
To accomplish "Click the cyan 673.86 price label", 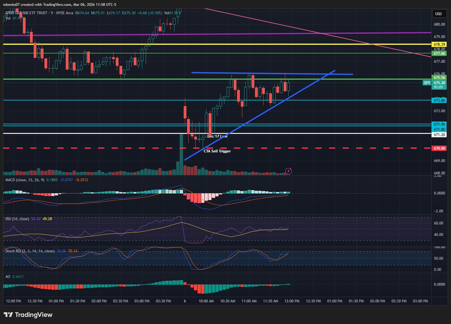I will pyautogui.click(x=439, y=100).
